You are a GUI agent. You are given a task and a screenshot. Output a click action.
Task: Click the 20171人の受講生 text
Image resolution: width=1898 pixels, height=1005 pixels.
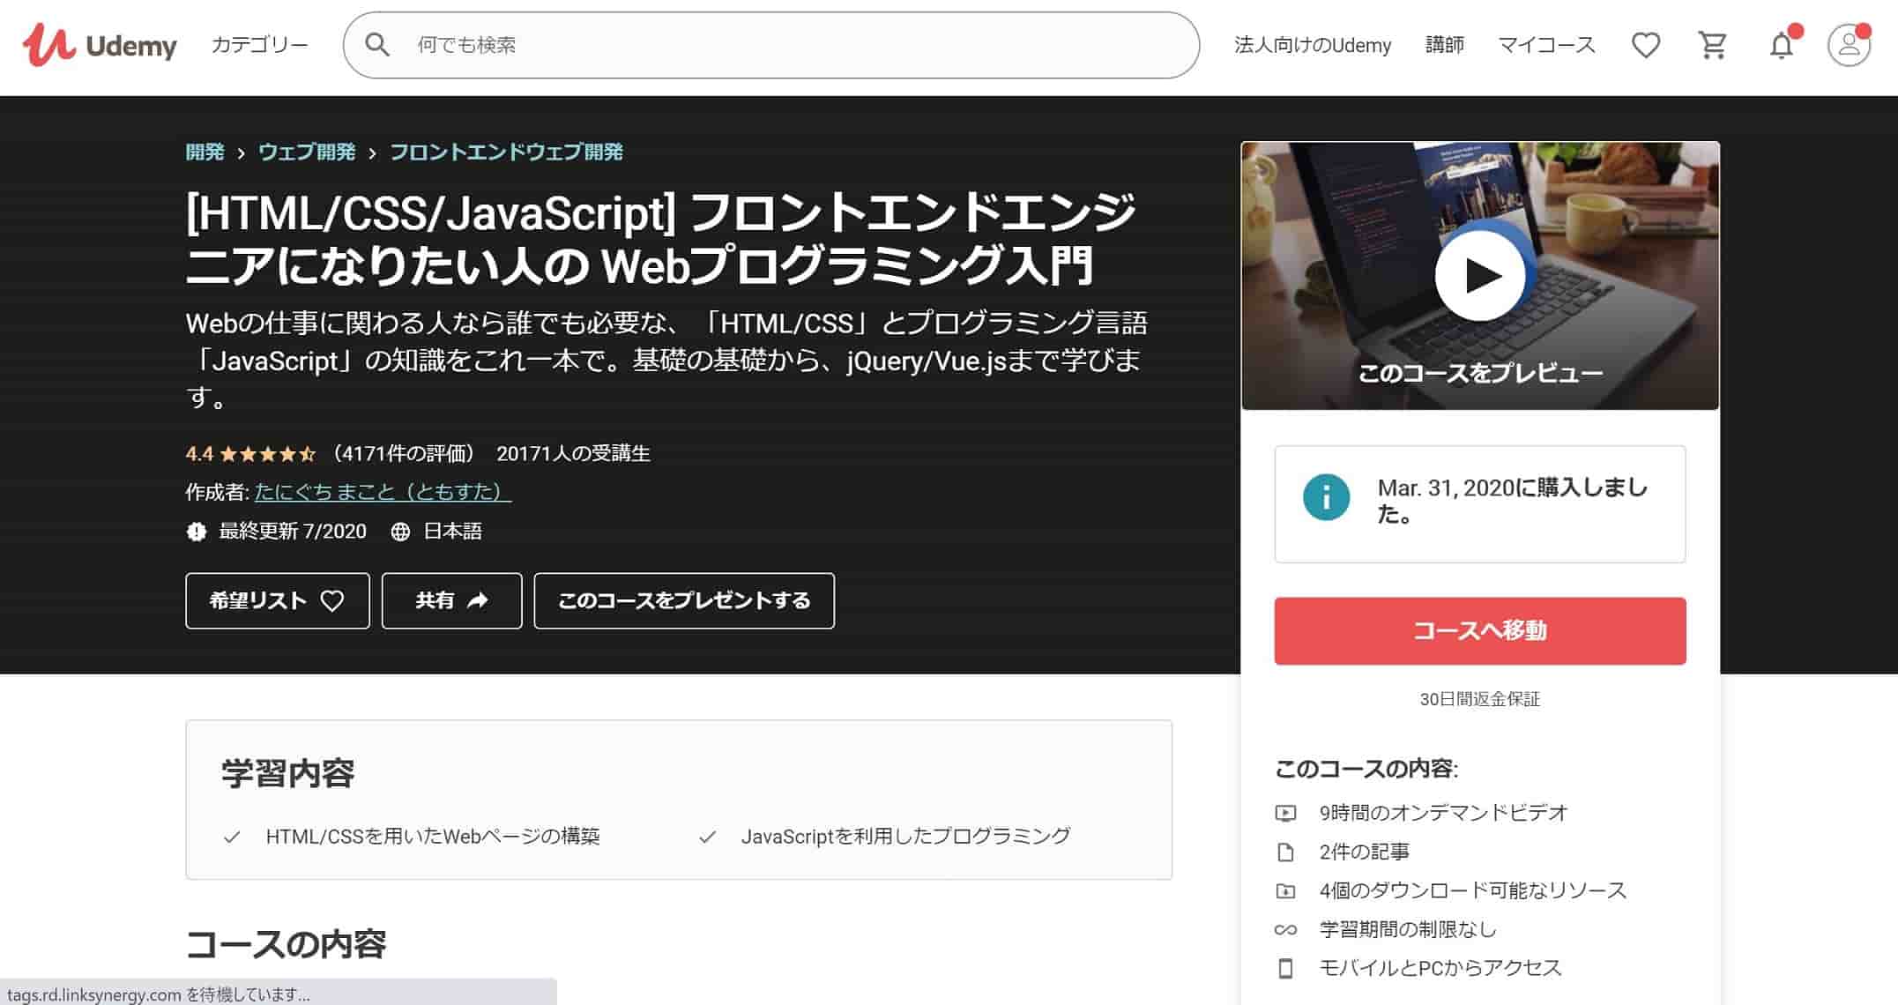573,454
